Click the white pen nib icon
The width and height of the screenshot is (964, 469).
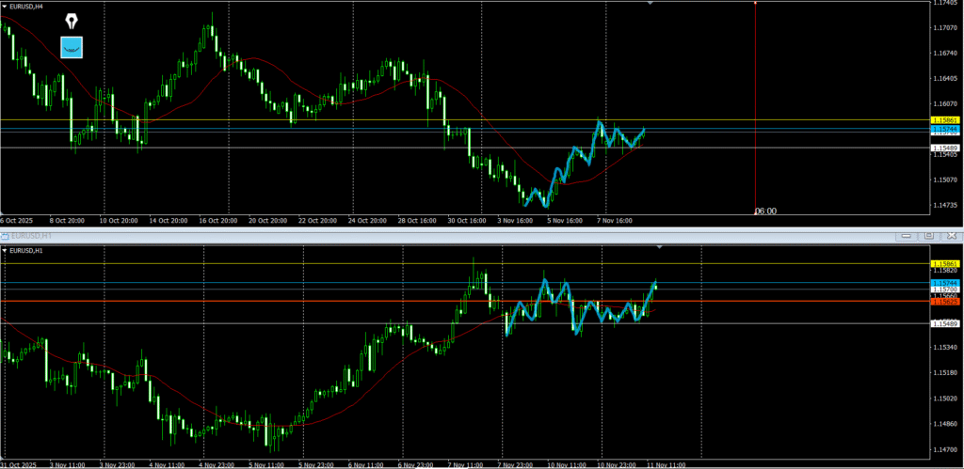pos(72,21)
